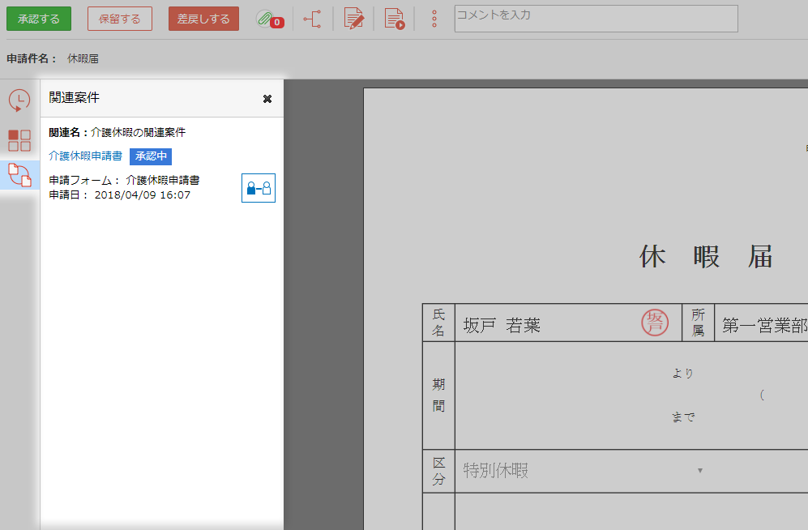Viewport: 808px width, 530px height.
Task: Open the attachments paperclip icon
Action: pos(270,19)
